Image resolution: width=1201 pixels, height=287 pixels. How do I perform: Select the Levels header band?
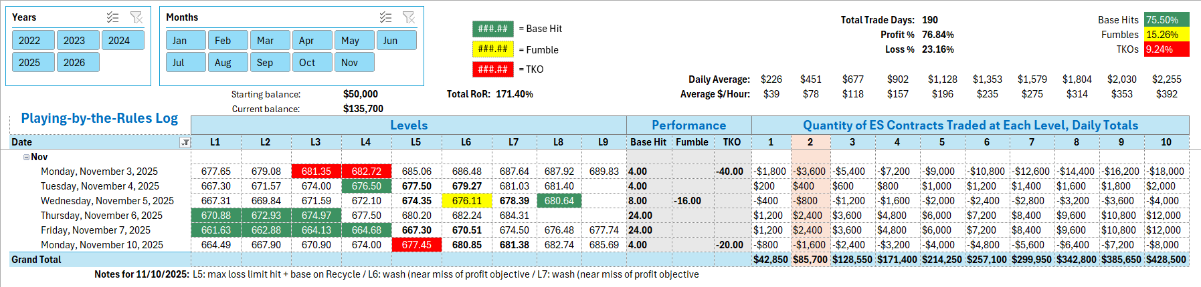[x=408, y=125]
